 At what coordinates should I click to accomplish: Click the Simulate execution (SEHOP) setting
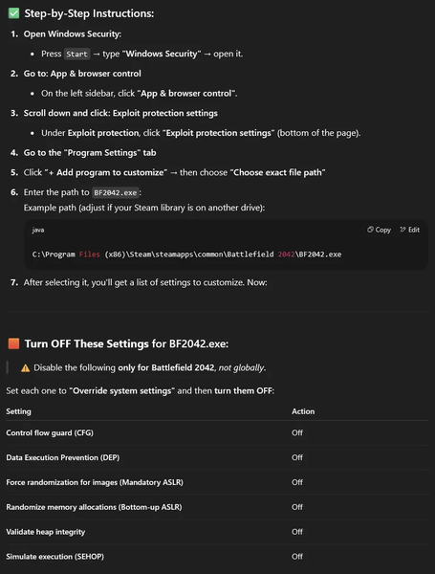[54, 557]
